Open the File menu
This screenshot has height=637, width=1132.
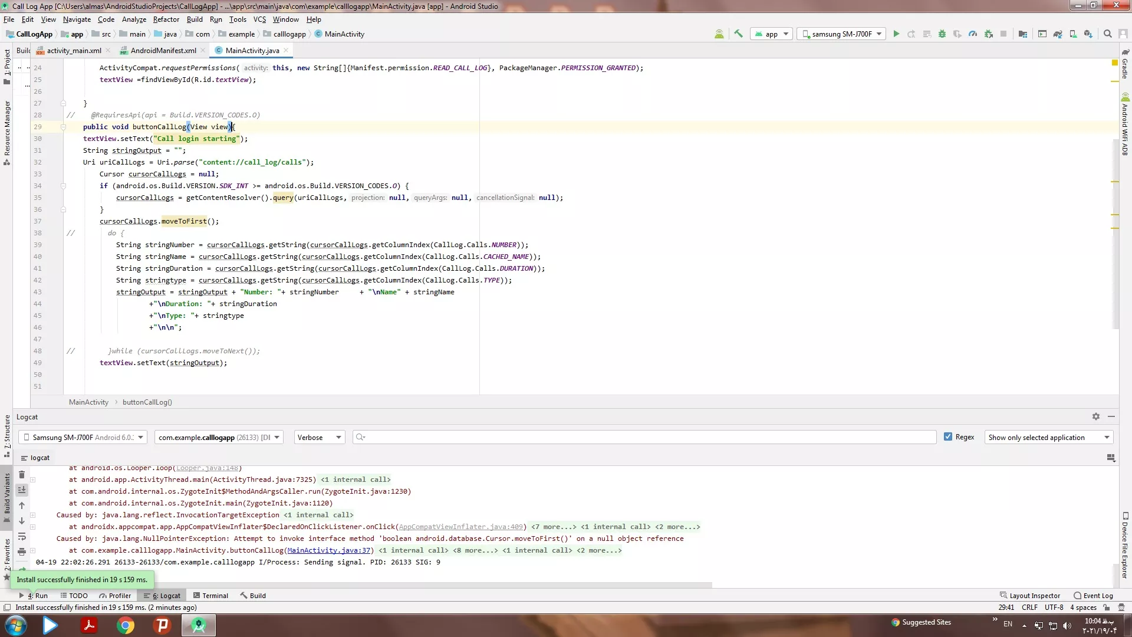[x=9, y=19]
